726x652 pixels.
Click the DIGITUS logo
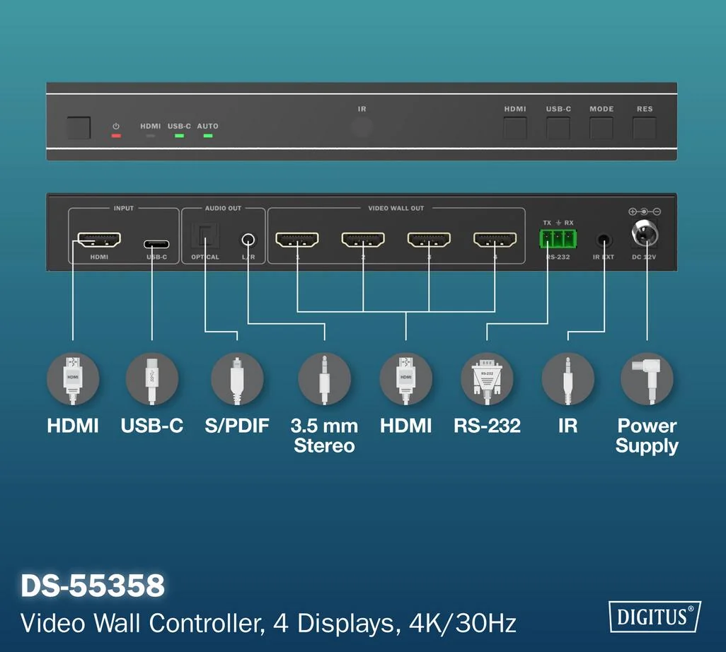(655, 616)
